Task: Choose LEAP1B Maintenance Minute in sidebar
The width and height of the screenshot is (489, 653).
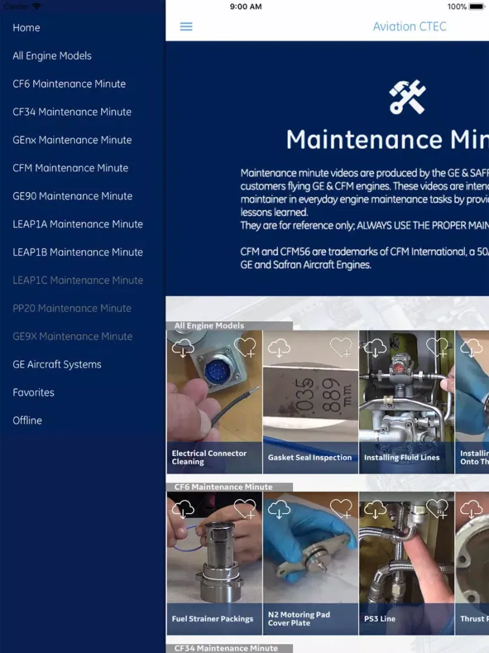Action: click(x=78, y=252)
